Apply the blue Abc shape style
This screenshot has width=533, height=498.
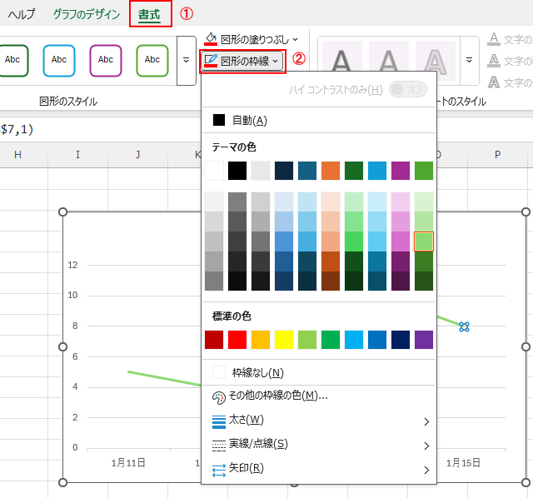[59, 60]
